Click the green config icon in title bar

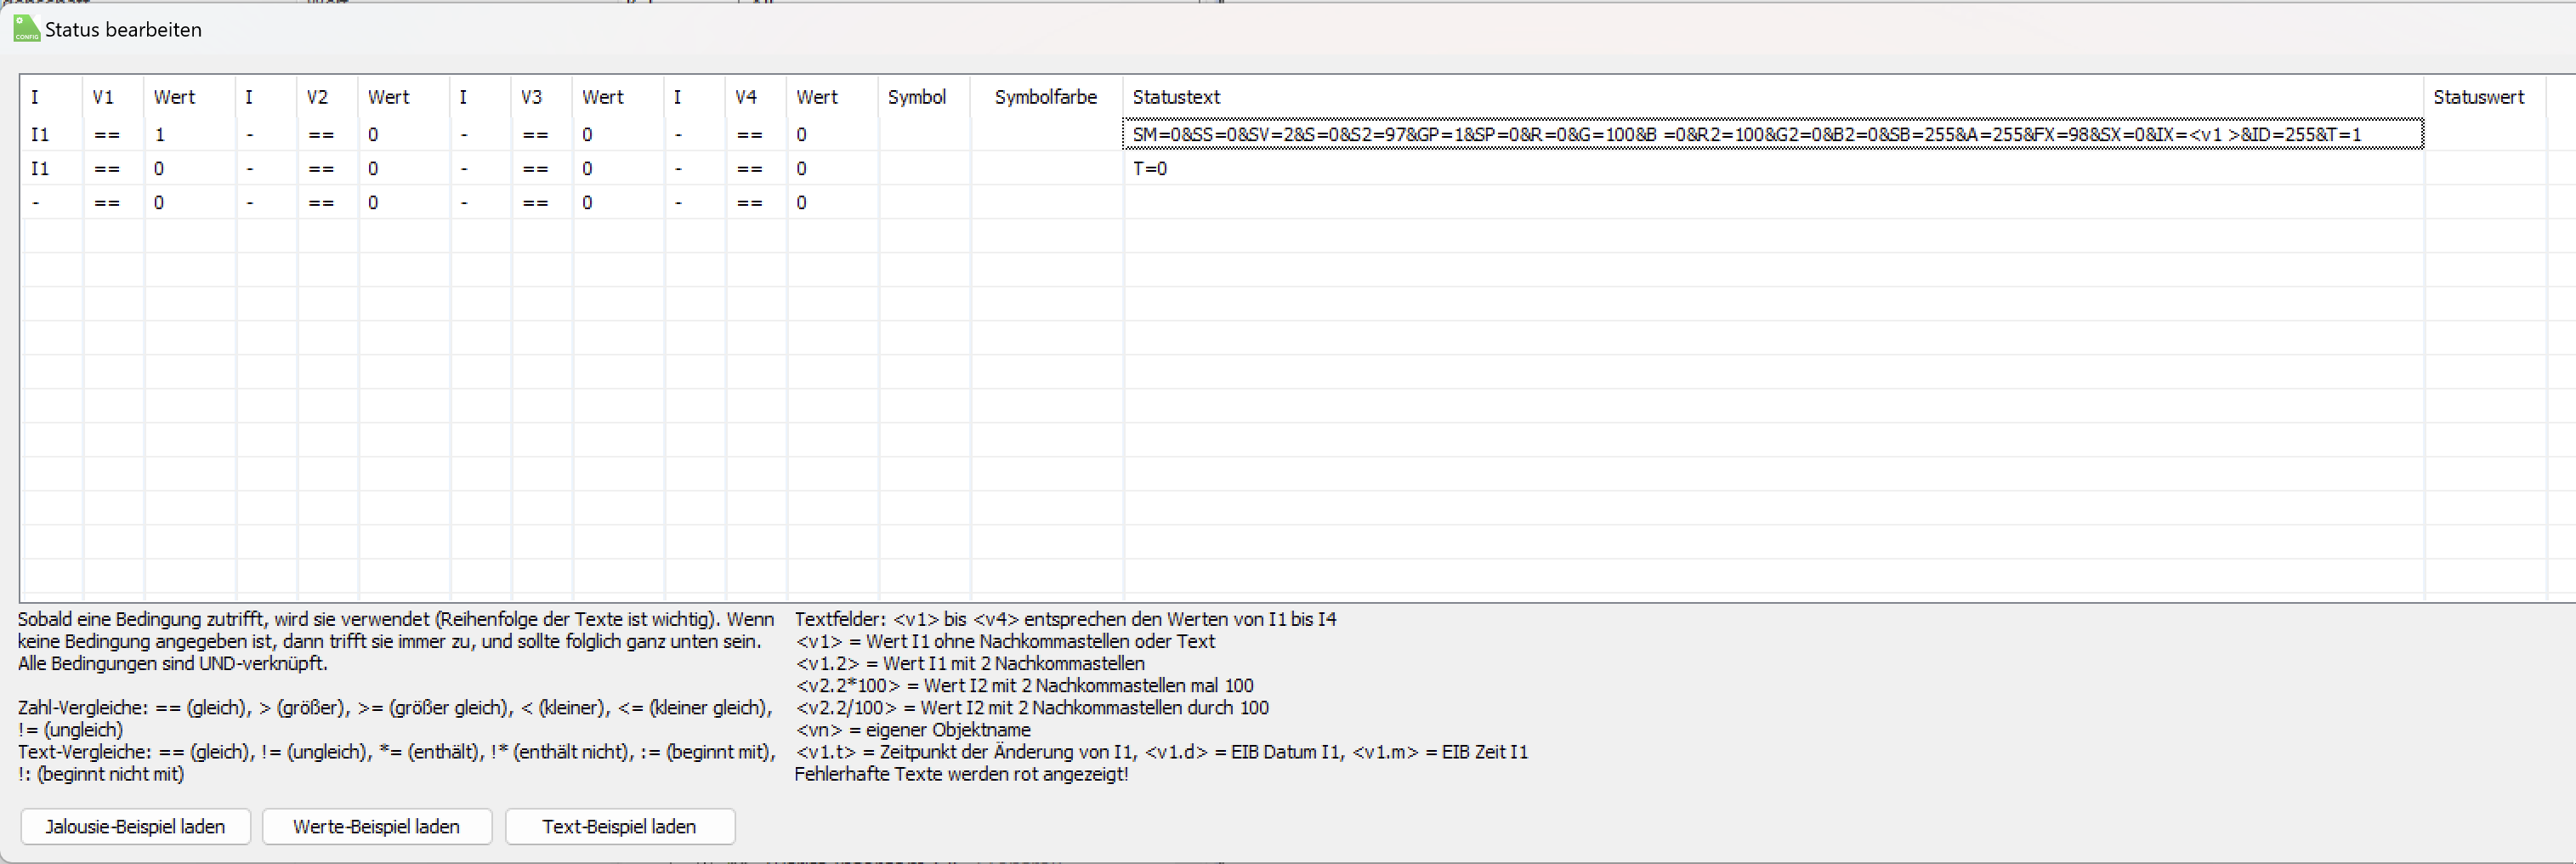click(26, 29)
